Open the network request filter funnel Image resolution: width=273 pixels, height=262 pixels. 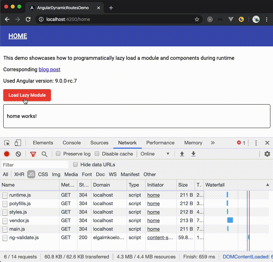click(33, 154)
